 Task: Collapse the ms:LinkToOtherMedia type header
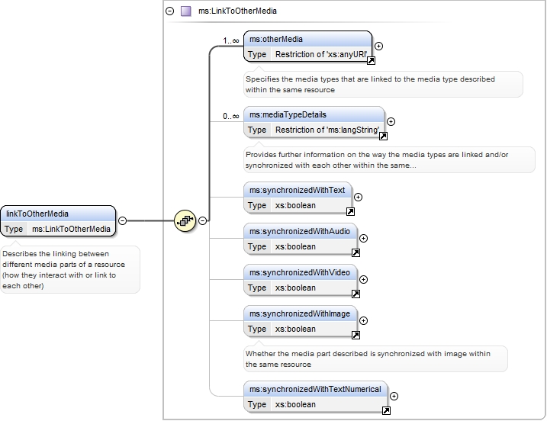170,11
